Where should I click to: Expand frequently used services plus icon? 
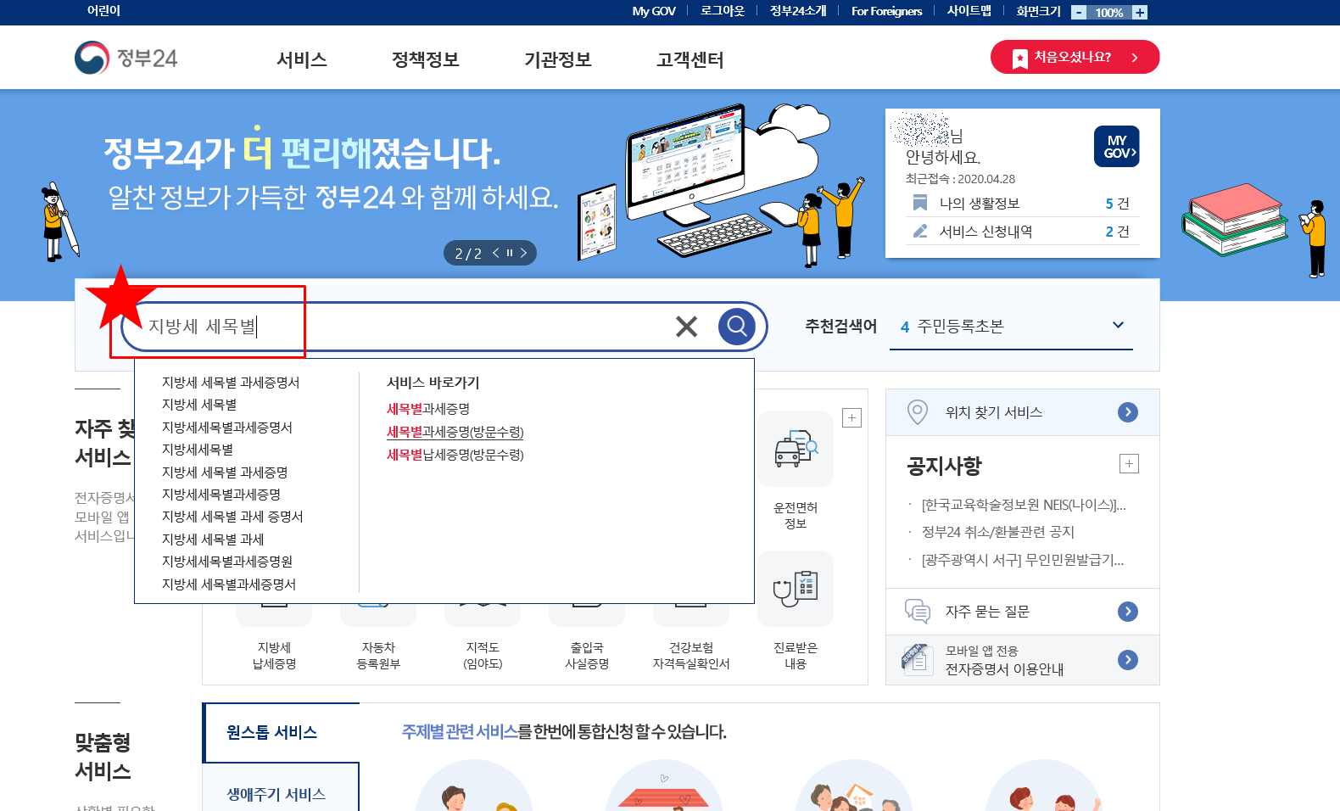point(852,417)
